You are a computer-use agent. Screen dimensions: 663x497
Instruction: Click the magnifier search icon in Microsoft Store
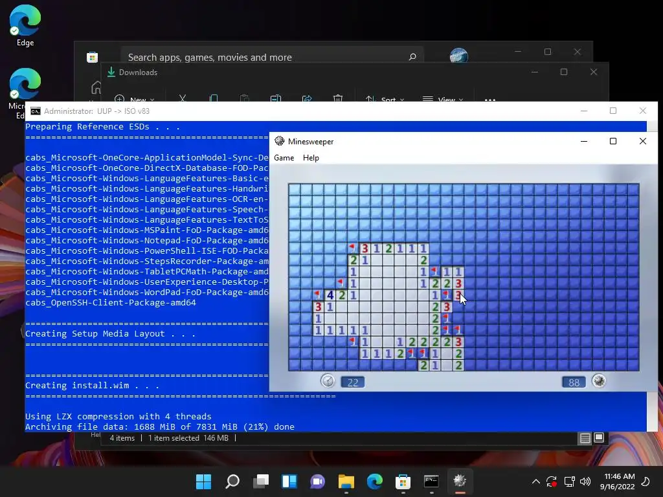(412, 57)
